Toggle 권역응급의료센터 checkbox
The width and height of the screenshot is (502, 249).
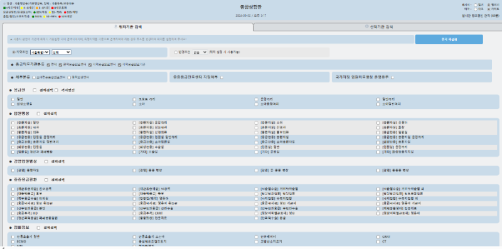[x=60, y=65]
